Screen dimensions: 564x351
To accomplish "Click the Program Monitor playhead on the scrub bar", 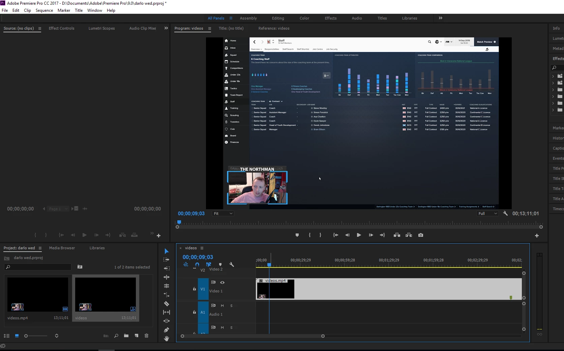I will (179, 222).
